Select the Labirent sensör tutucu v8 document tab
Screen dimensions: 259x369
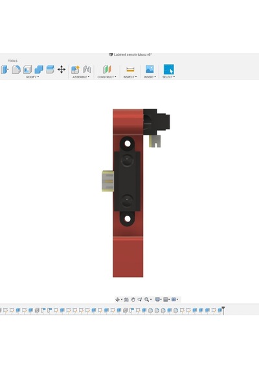pyautogui.click(x=130, y=54)
